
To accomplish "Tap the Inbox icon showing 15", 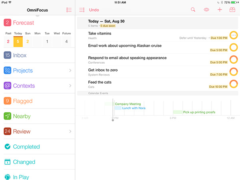I will [7, 55].
